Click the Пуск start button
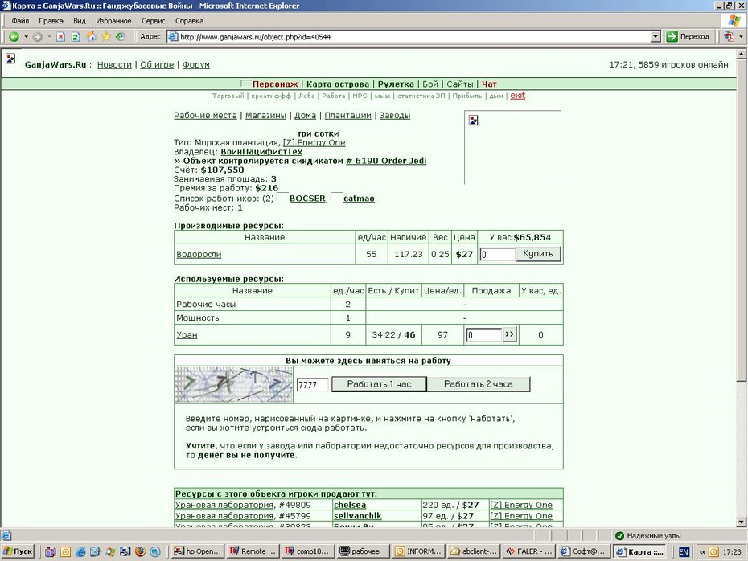The height and width of the screenshot is (561, 748). (x=18, y=551)
